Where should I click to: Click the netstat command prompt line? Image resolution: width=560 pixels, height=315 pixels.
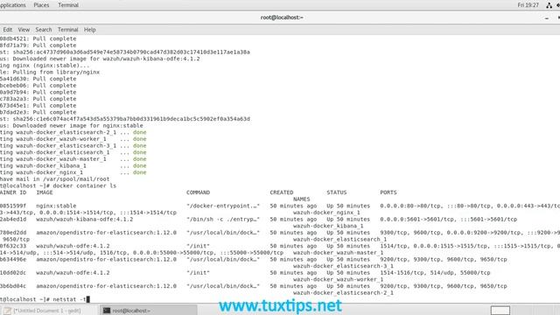(x=45, y=299)
